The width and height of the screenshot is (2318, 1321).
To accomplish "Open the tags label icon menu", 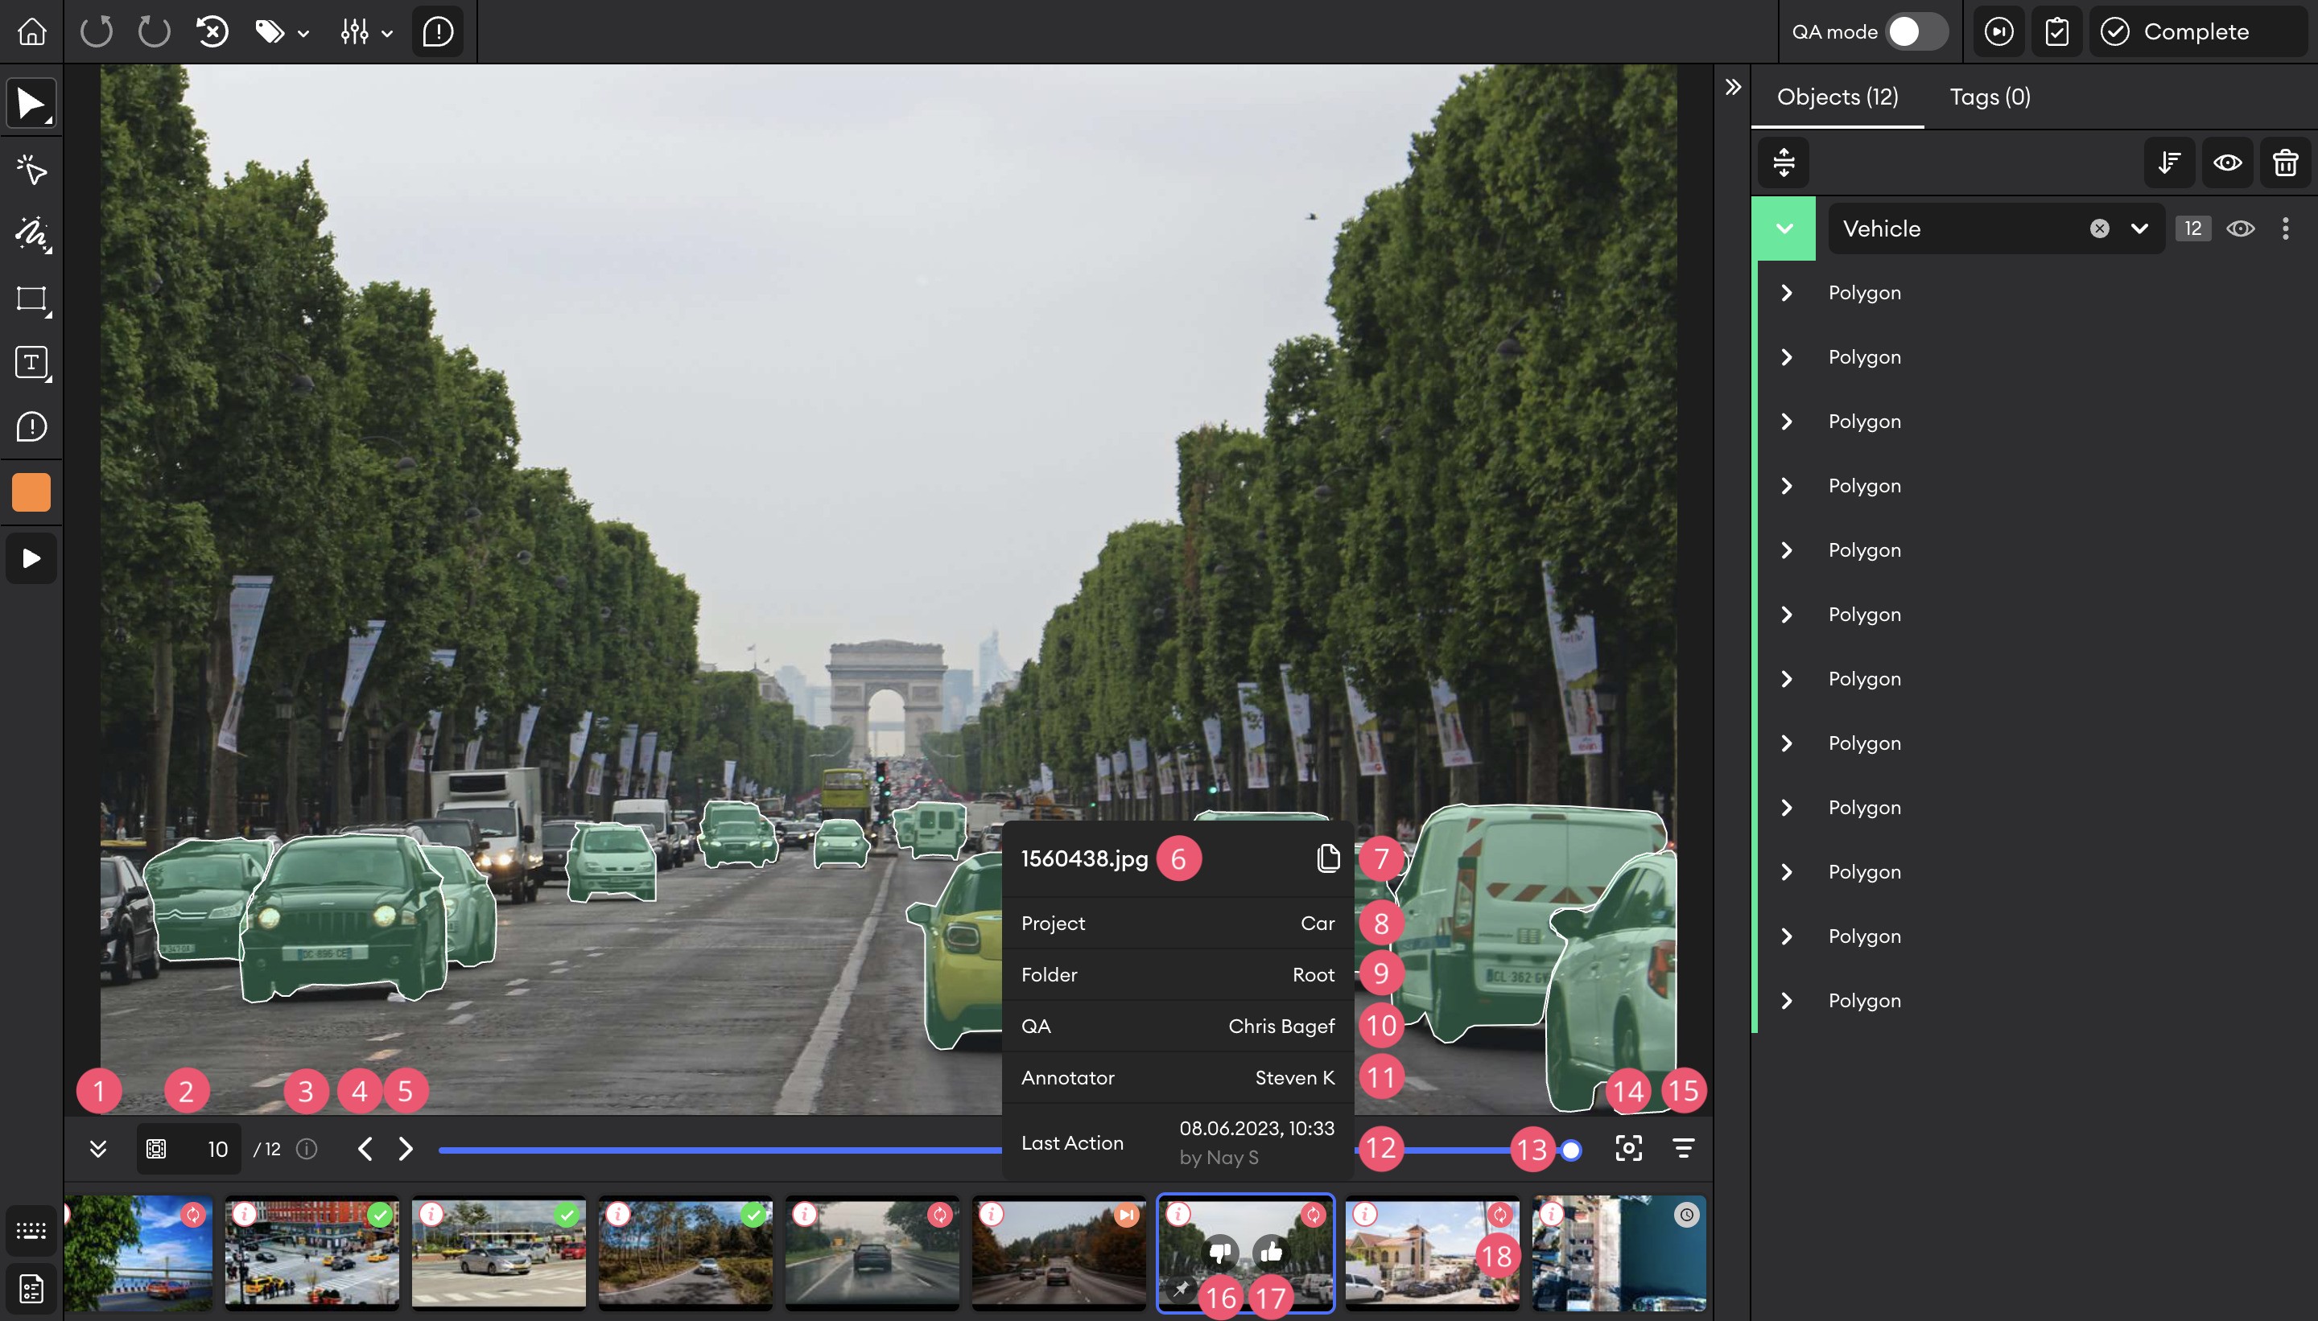I will (x=282, y=33).
